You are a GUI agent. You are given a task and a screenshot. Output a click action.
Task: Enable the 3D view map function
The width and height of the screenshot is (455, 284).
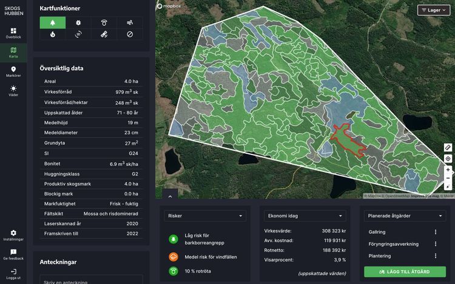pyautogui.click(x=78, y=35)
